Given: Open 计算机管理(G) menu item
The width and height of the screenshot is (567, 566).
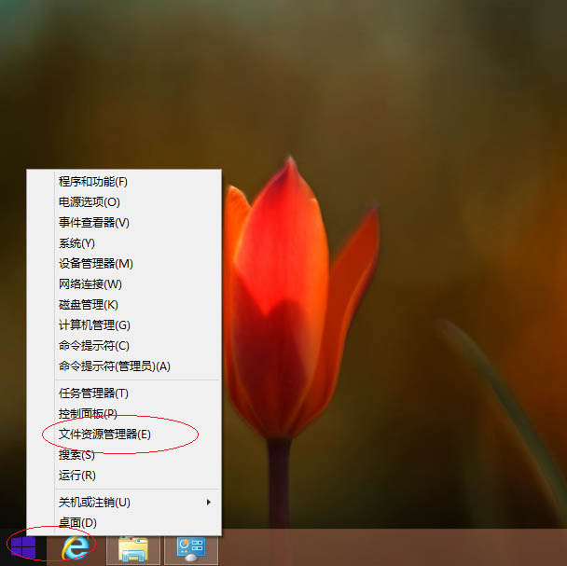Looking at the screenshot, I should click(94, 324).
